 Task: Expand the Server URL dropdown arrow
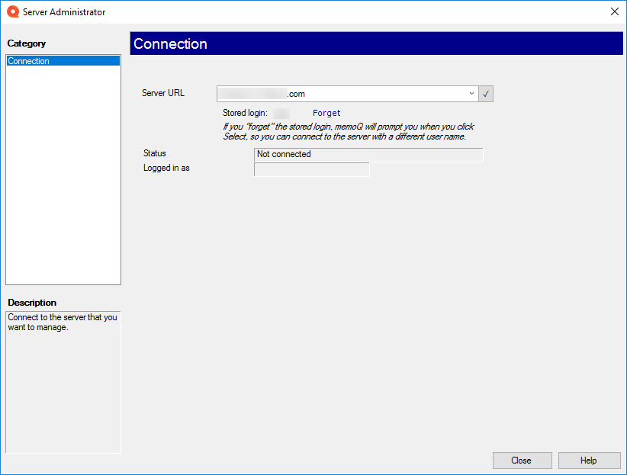471,94
